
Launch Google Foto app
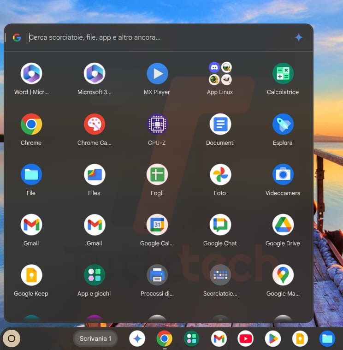(x=220, y=175)
